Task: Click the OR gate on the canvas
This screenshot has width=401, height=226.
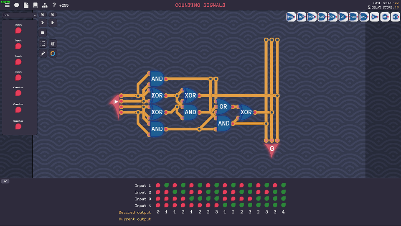Action: [223, 107]
